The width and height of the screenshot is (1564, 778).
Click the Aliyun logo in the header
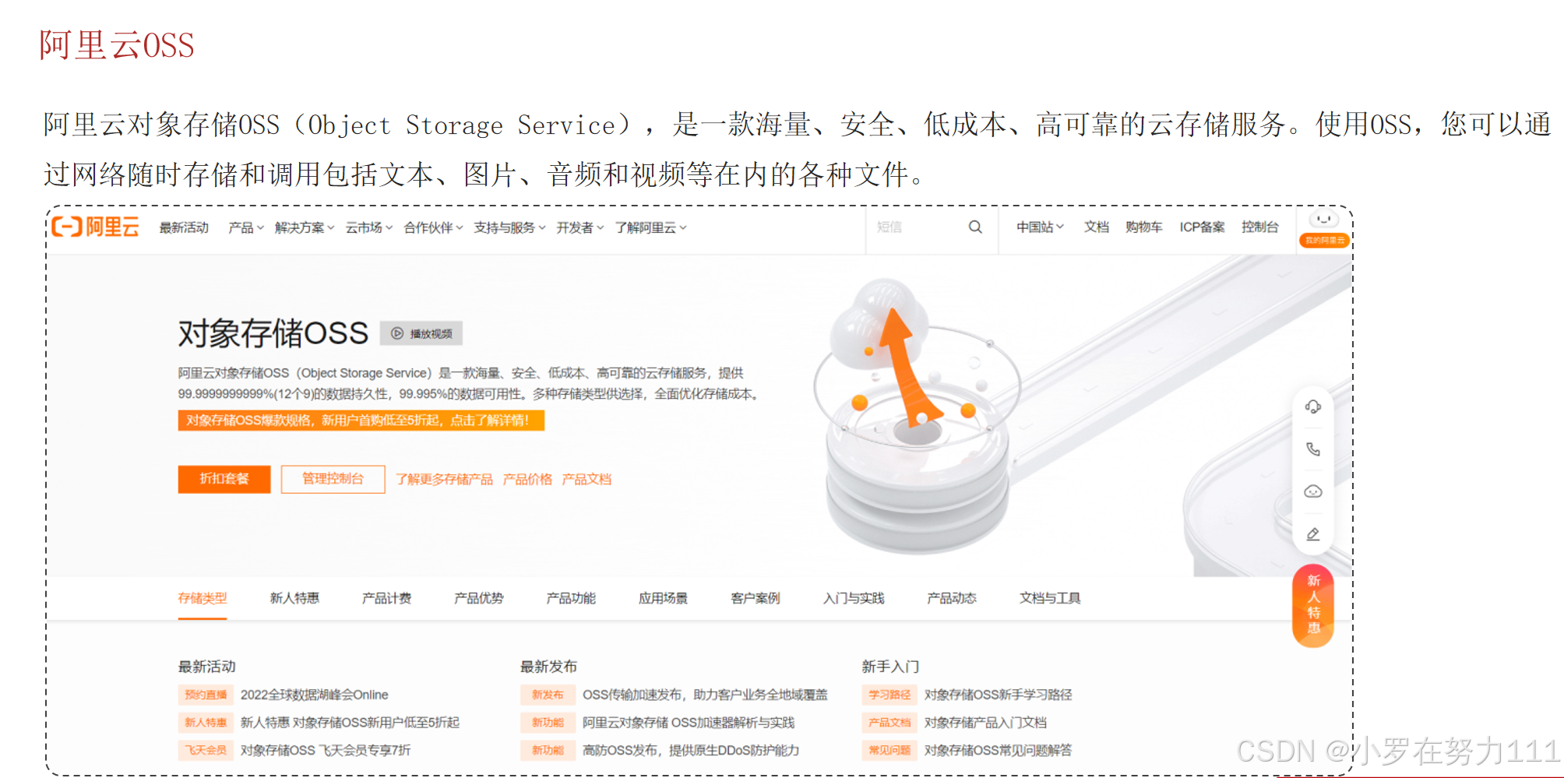pyautogui.click(x=95, y=227)
